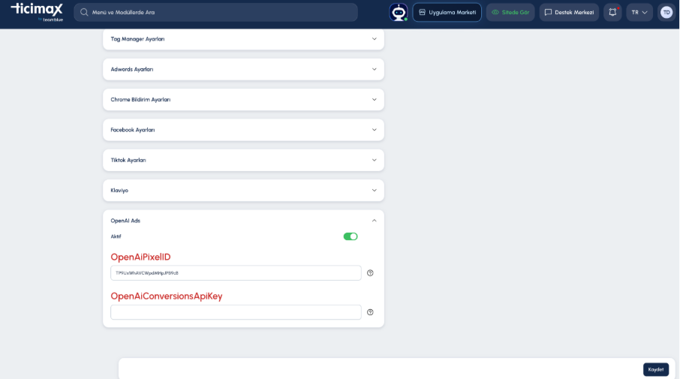Open Uygulama Marketi
Screen dimensions: 680x379
tap(447, 12)
